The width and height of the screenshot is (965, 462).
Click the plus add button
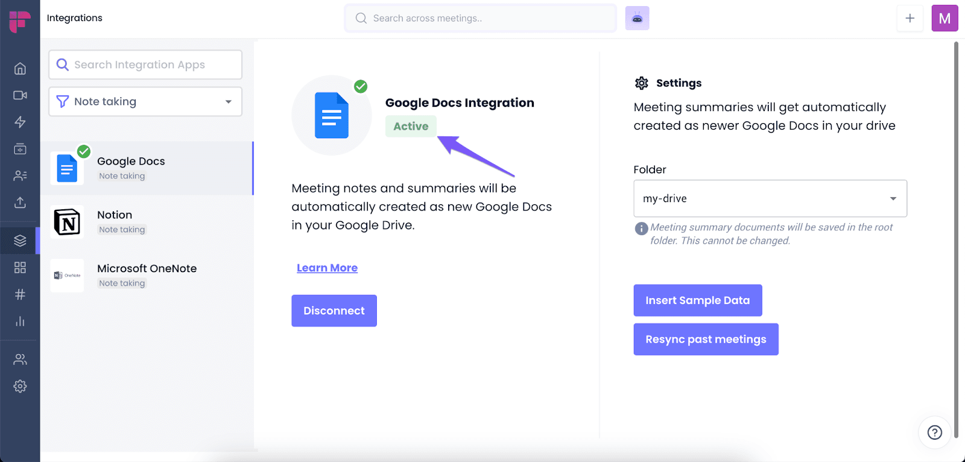[910, 18]
